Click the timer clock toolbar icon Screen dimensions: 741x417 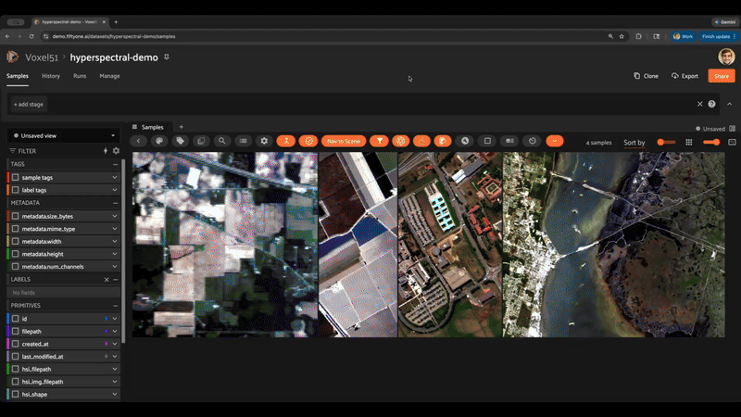[532, 141]
